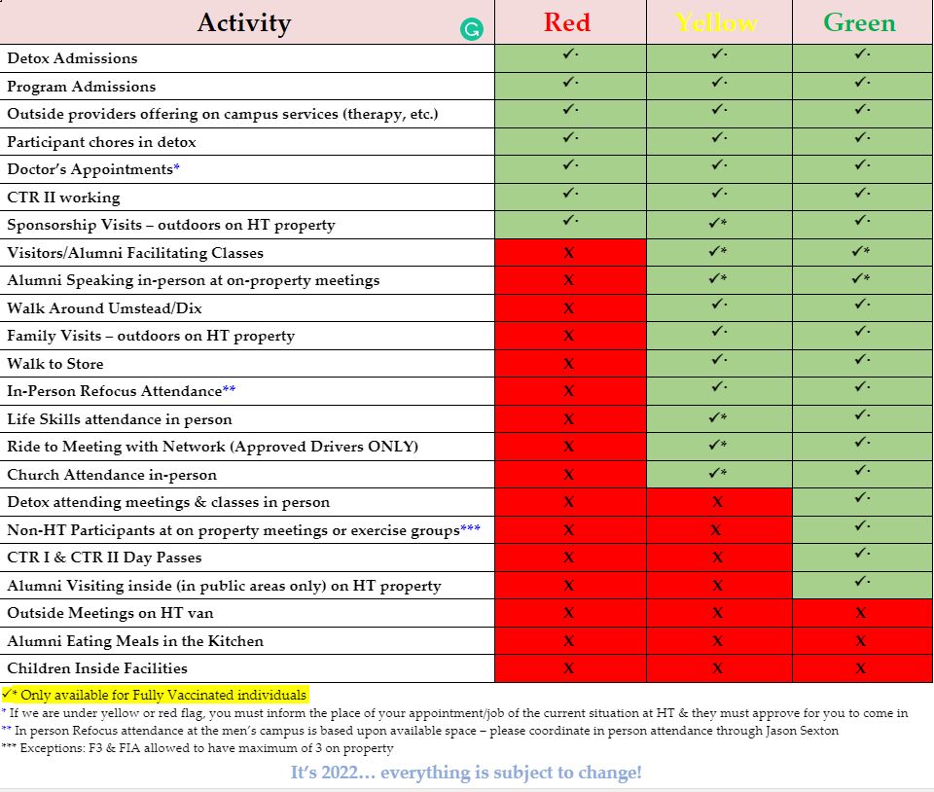934x792 pixels.
Task: Click Alumni Eating Meals in the Kitchen label
Action: (135, 641)
